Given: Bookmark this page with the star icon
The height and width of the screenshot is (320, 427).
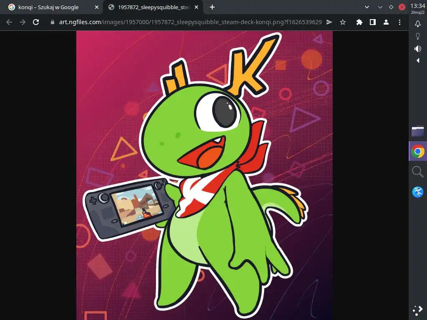Looking at the screenshot, I should 343,22.
